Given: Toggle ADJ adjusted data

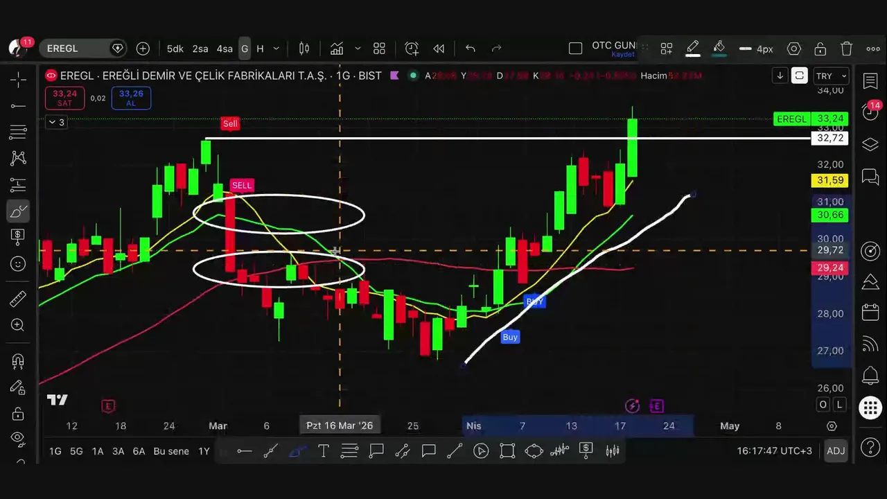Looking at the screenshot, I should point(836,450).
